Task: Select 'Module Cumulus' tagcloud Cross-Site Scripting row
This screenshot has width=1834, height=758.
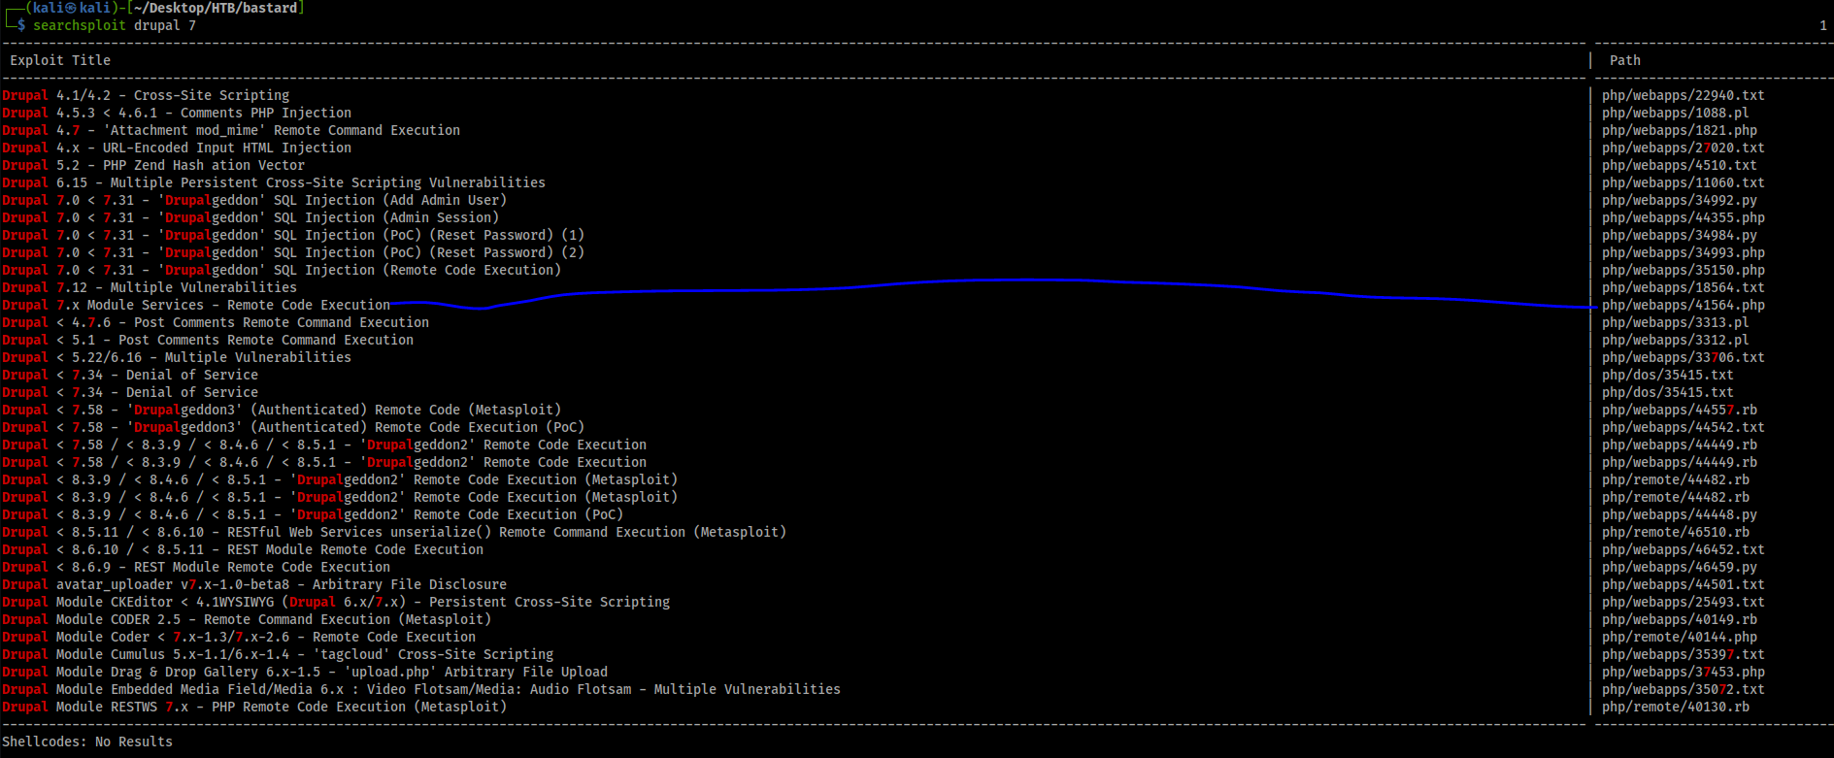Action: (x=278, y=654)
